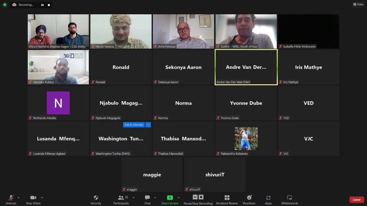Open the View layout menu
This screenshot has width=367, height=206.
(x=358, y=4)
